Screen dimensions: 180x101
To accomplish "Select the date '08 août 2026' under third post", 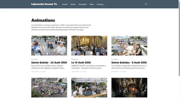I will pyautogui.click(x=115, y=72).
